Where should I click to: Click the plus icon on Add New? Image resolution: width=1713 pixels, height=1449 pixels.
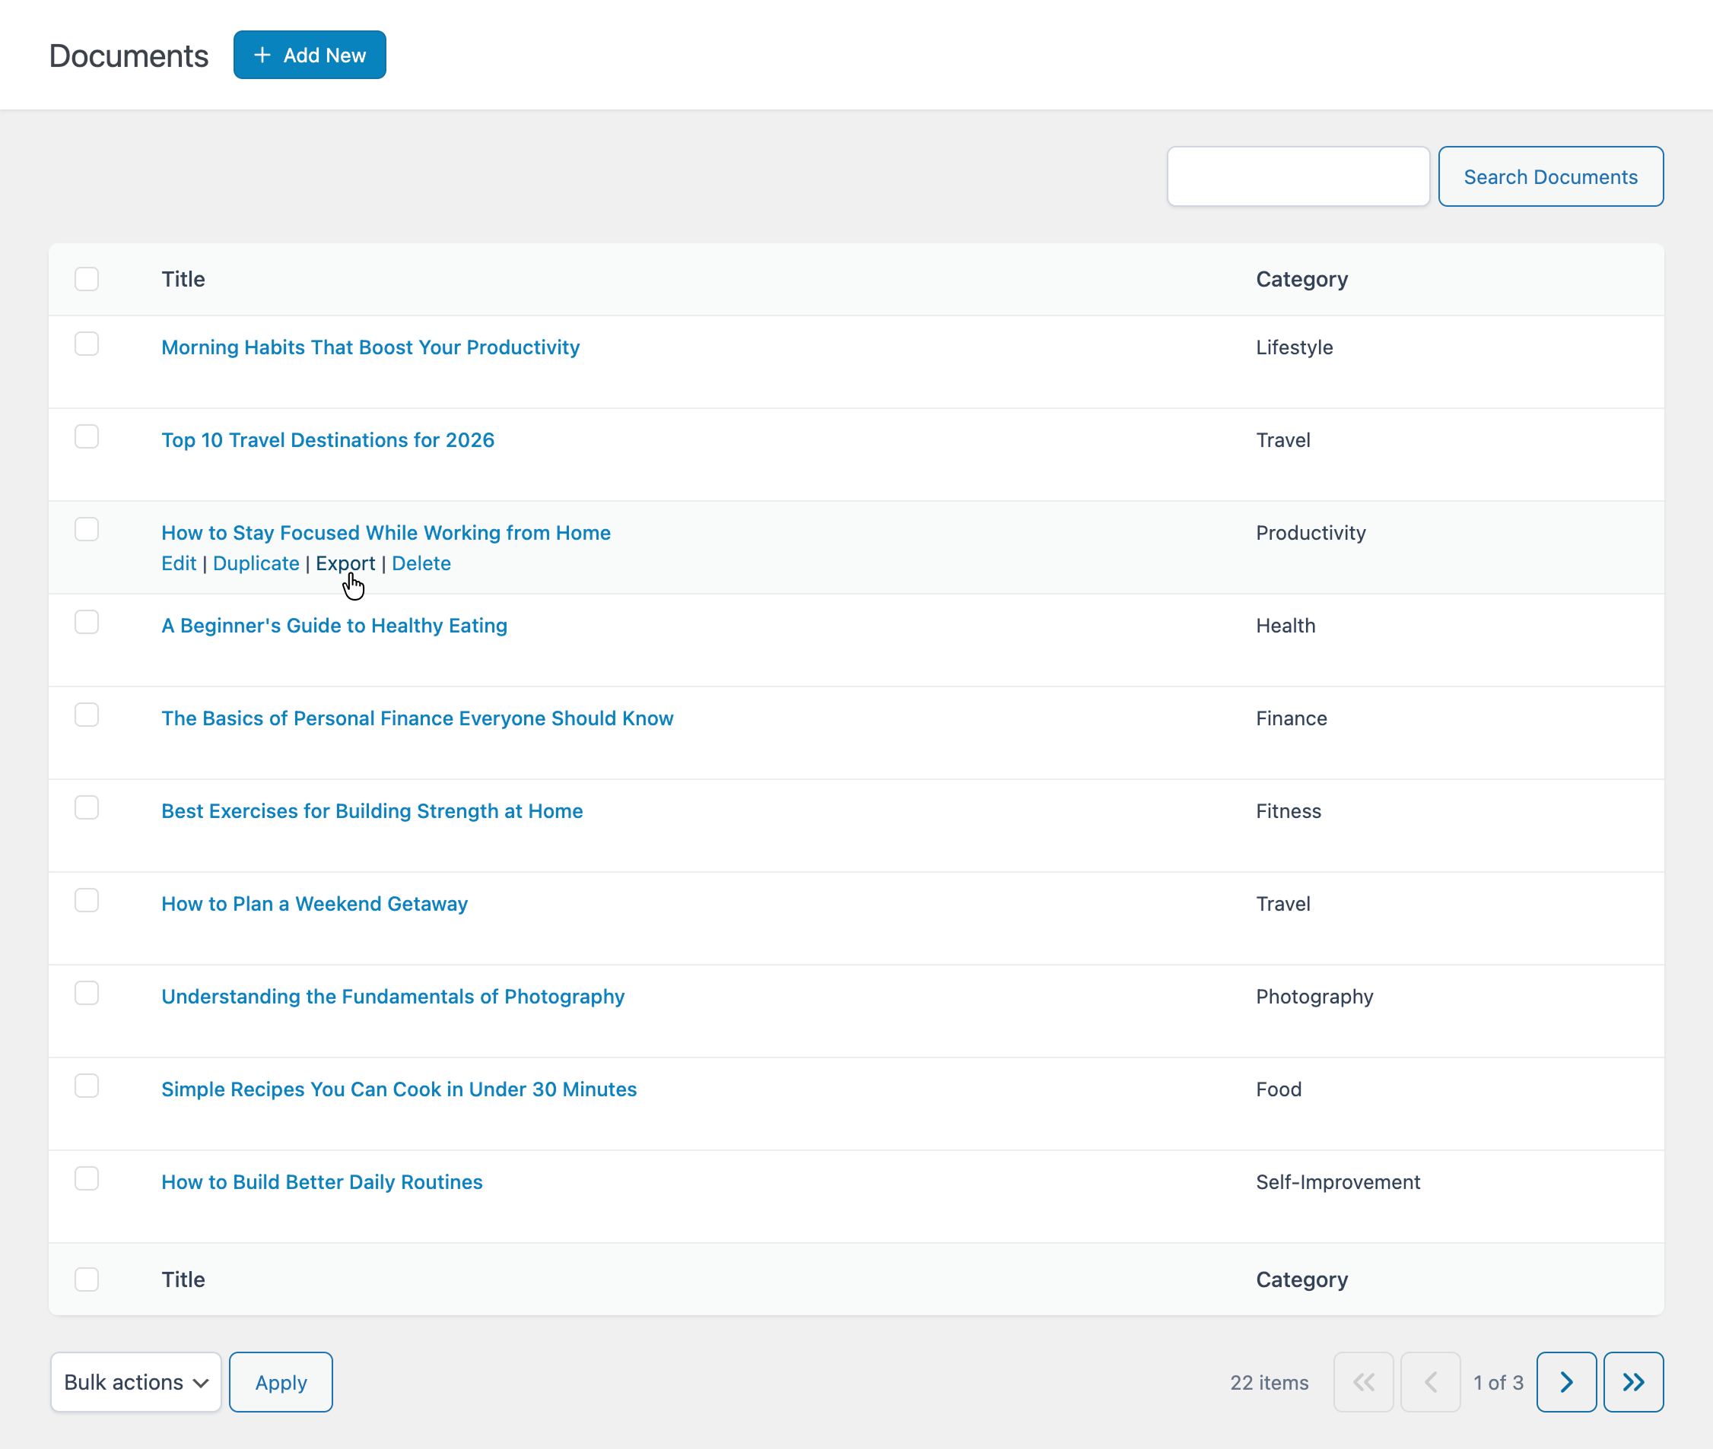pyautogui.click(x=262, y=54)
